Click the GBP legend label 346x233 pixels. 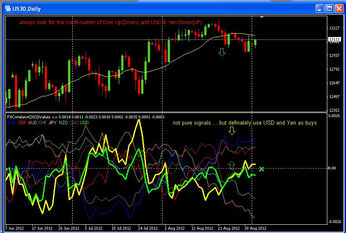coord(22,123)
